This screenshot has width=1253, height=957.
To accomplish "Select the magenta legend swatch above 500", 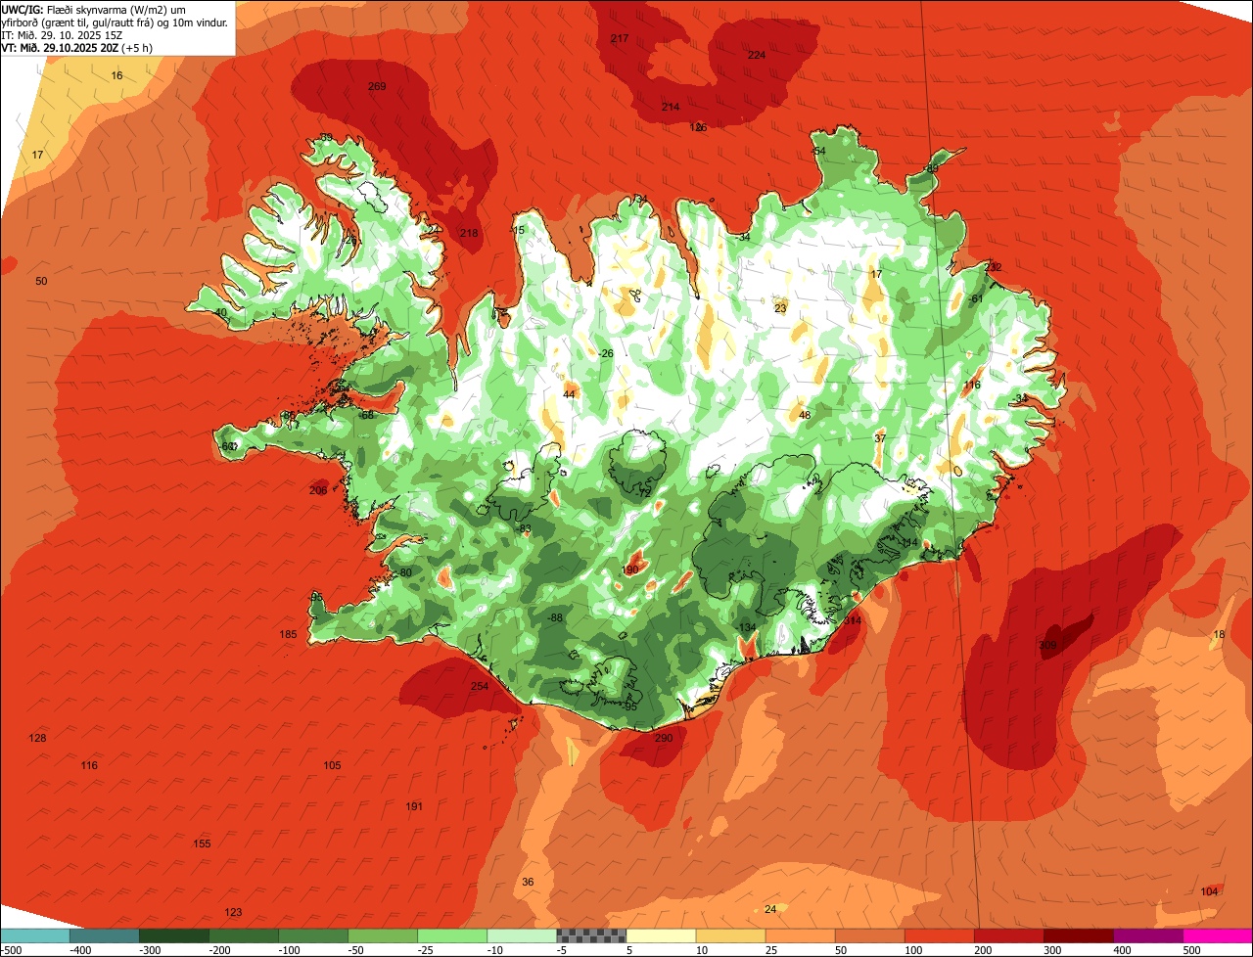I will 1217,935.
